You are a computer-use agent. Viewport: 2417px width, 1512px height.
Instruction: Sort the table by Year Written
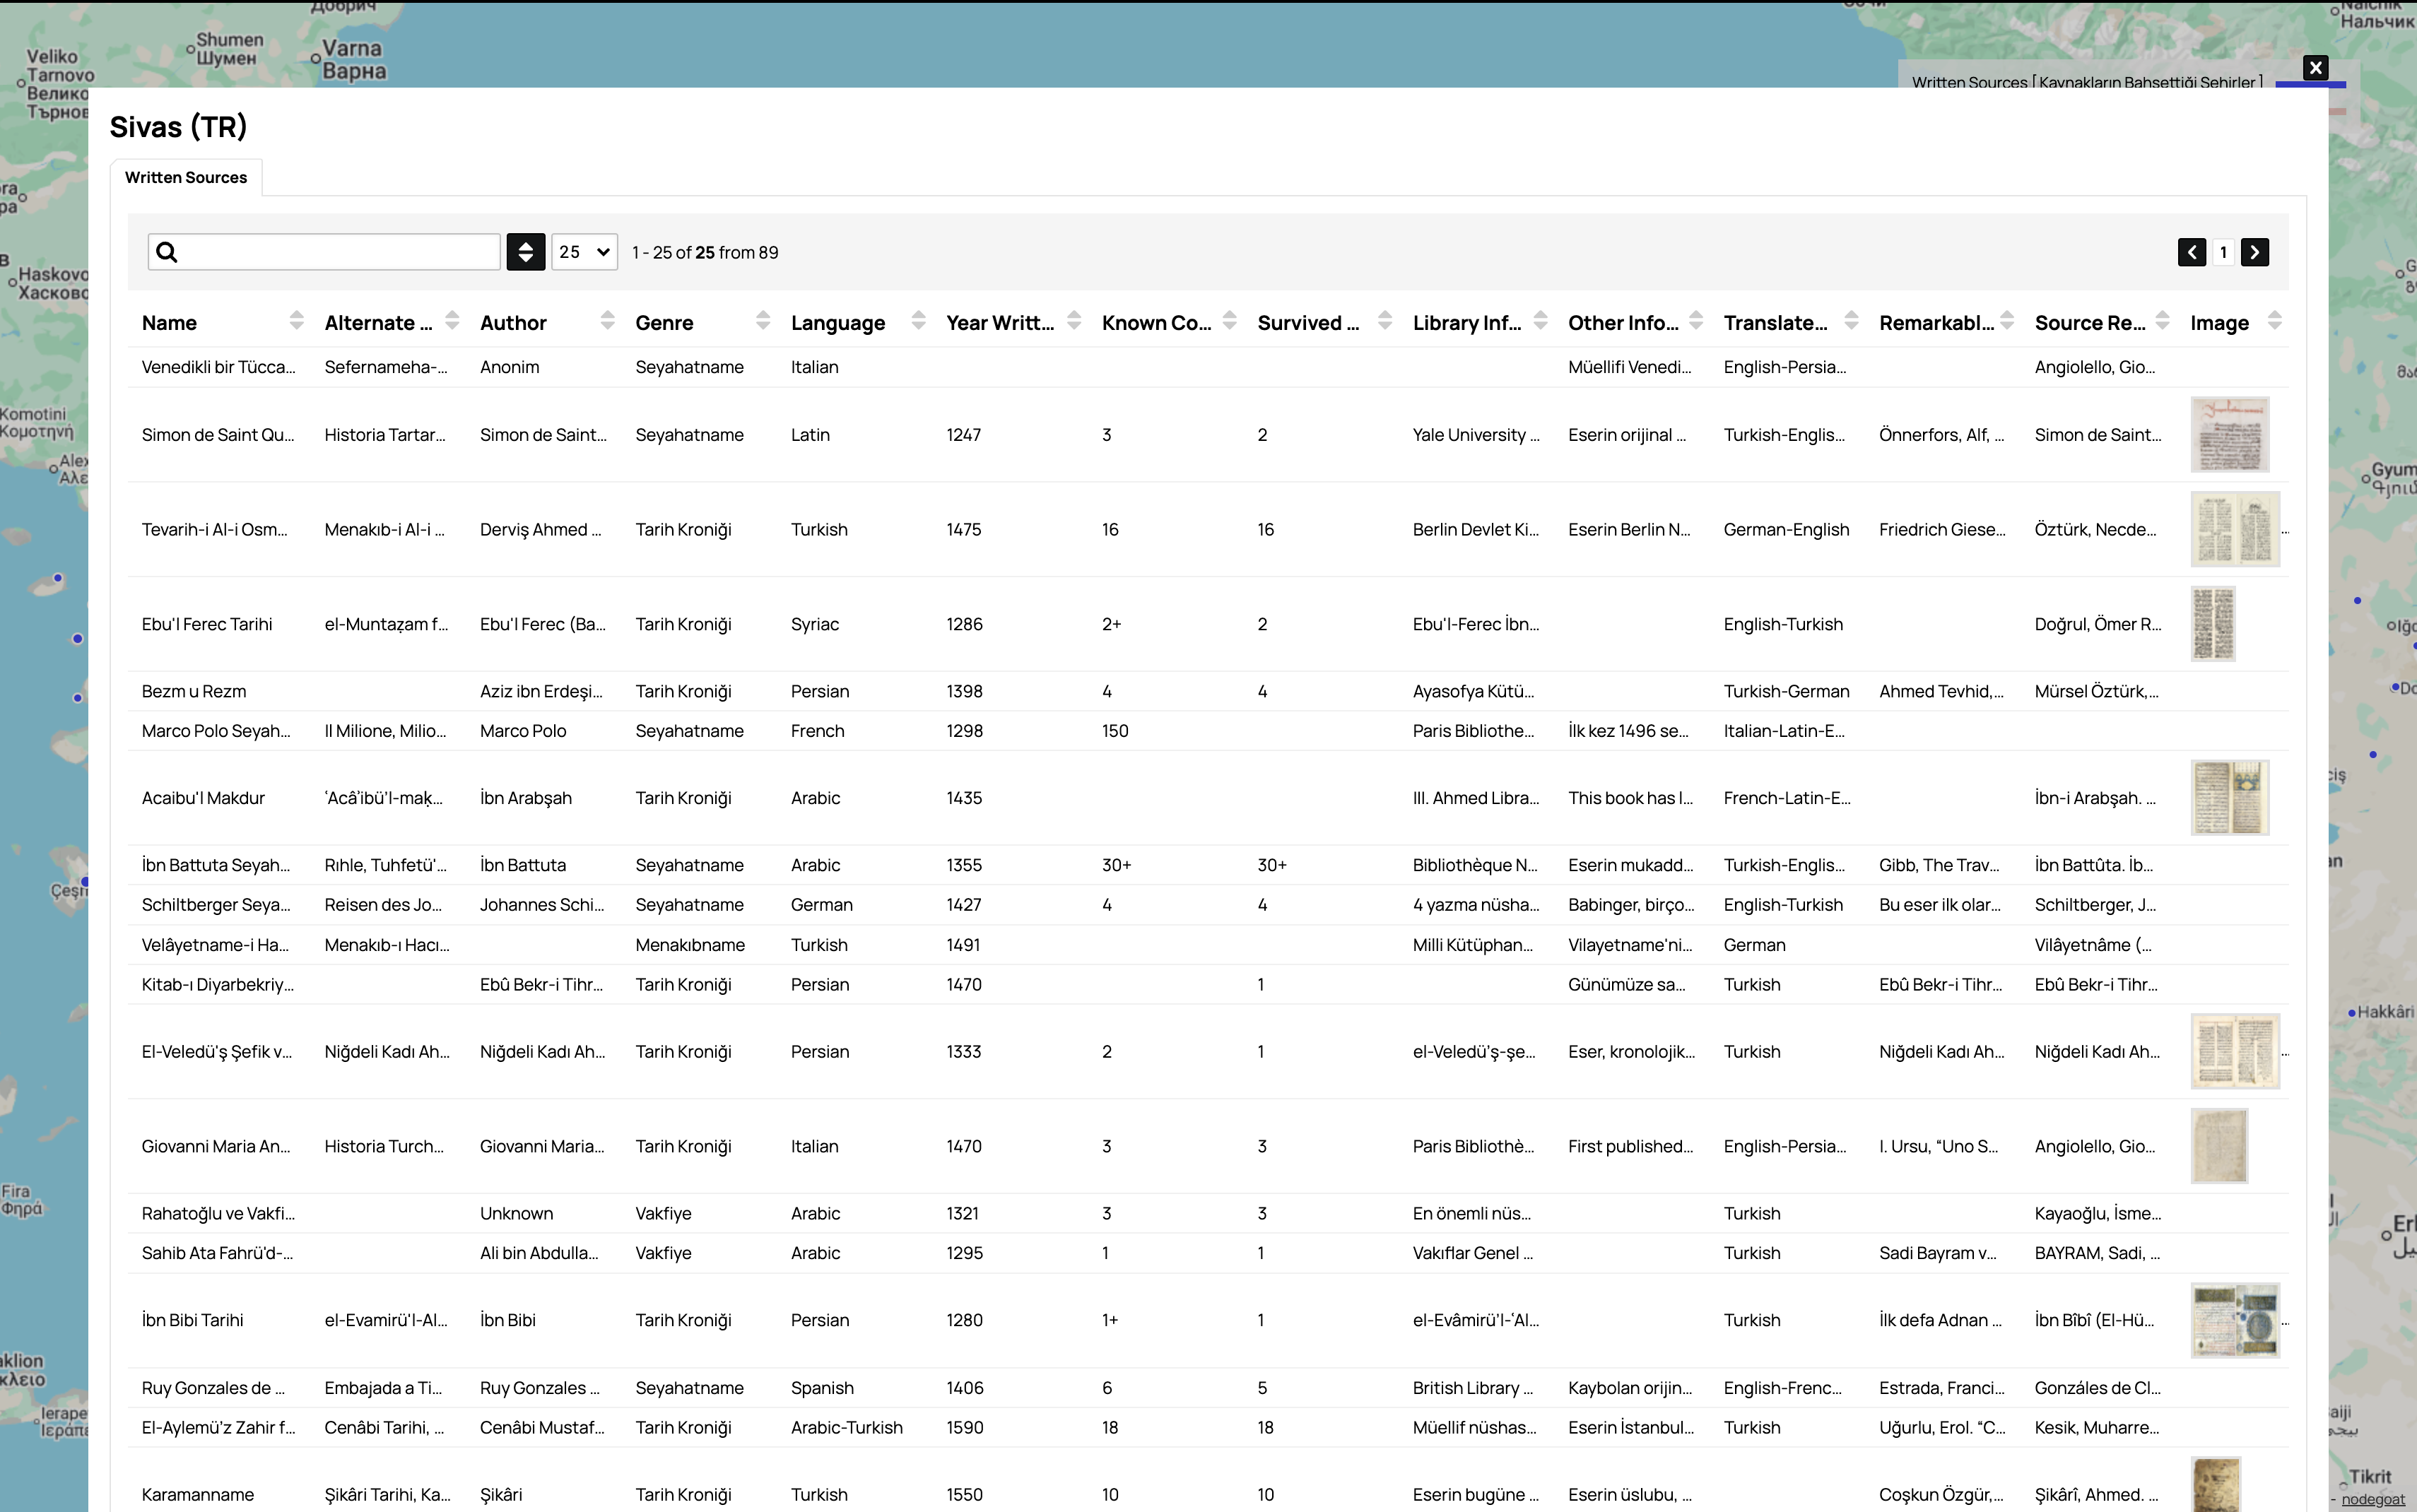point(1073,320)
